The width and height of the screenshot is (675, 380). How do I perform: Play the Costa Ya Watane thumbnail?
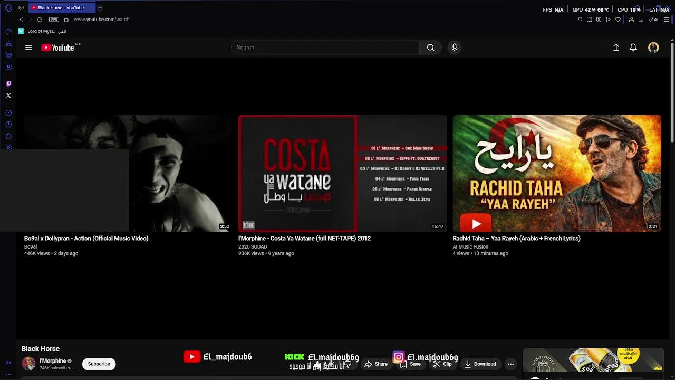(343, 174)
